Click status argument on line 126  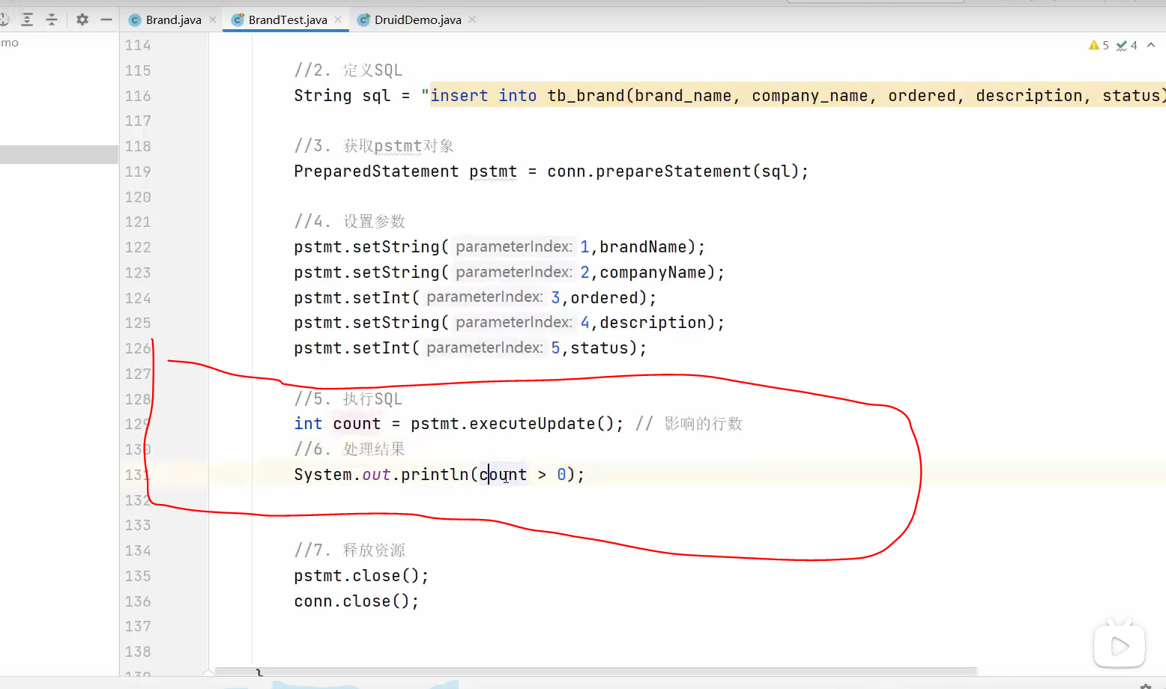click(x=599, y=348)
